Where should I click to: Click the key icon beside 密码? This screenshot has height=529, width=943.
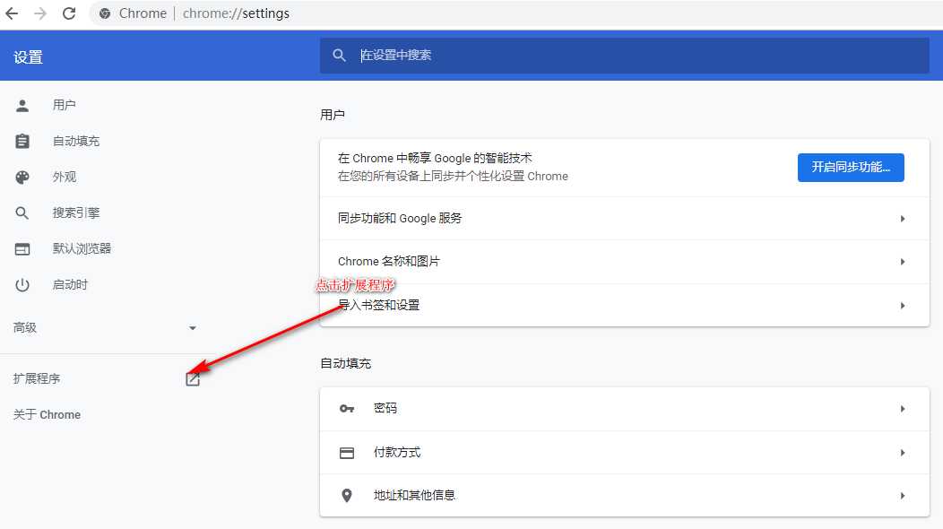(347, 409)
